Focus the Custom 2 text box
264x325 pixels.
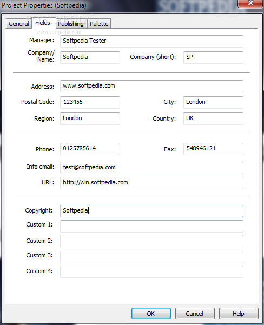pyautogui.click(x=151, y=241)
